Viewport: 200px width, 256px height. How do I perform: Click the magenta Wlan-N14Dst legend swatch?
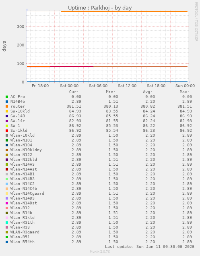[x=7, y=203]
